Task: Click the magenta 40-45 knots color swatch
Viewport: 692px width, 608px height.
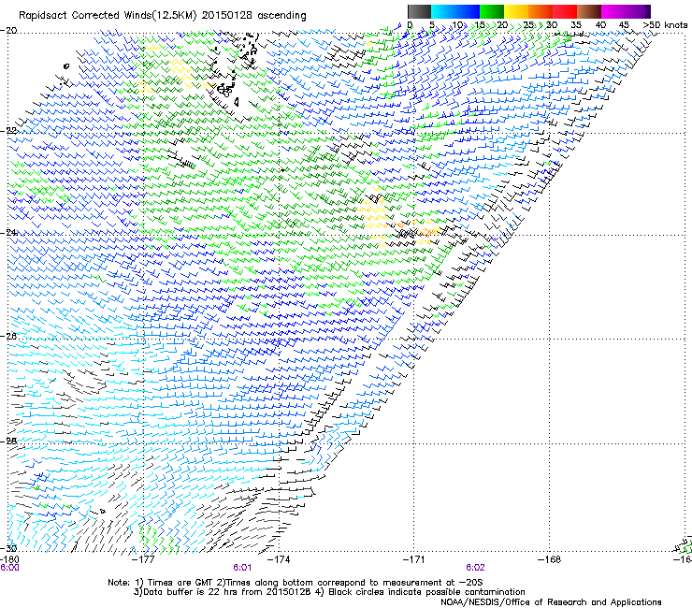Action: coord(613,11)
